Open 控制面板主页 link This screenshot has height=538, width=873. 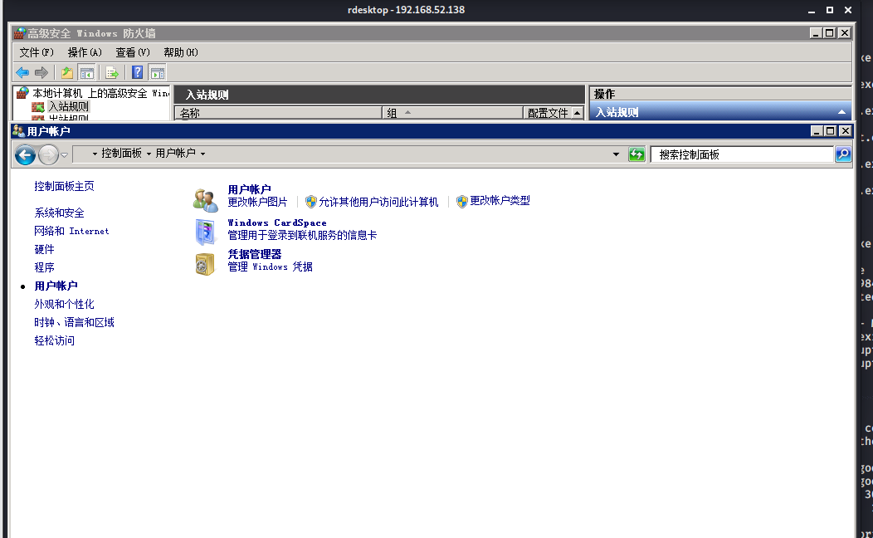click(64, 186)
